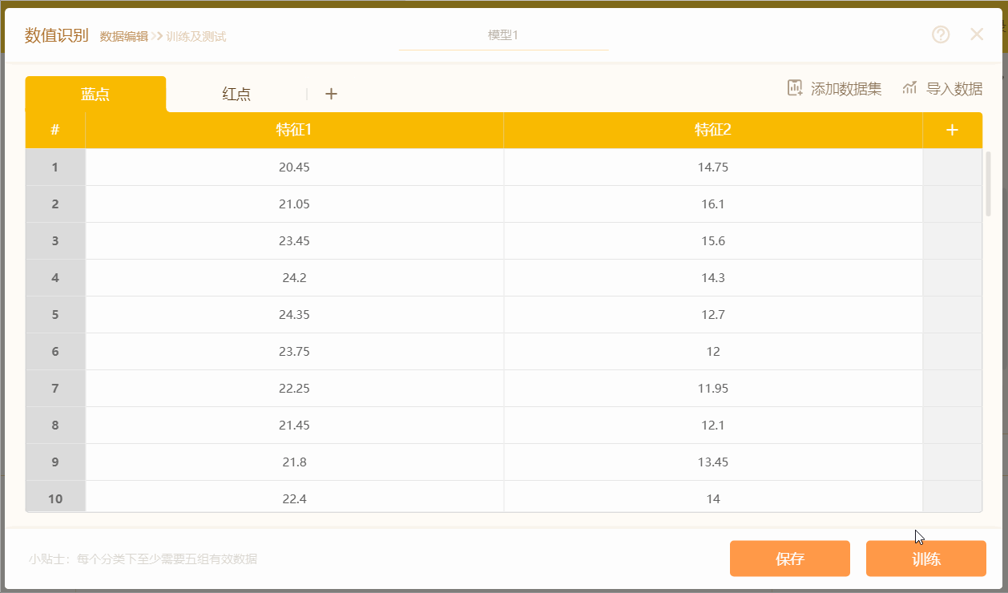Click the 保存 button
The image size is (1008, 593).
click(x=790, y=559)
